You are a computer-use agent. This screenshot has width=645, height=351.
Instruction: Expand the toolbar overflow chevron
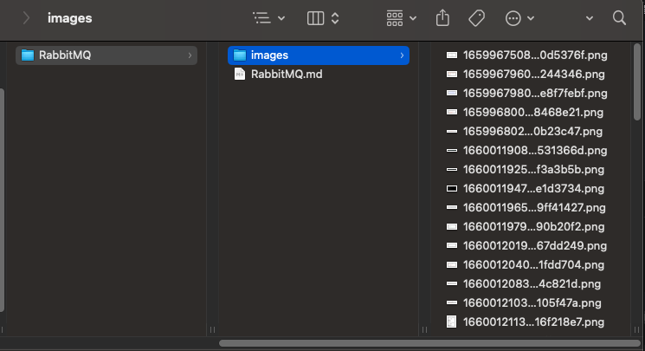click(x=590, y=18)
